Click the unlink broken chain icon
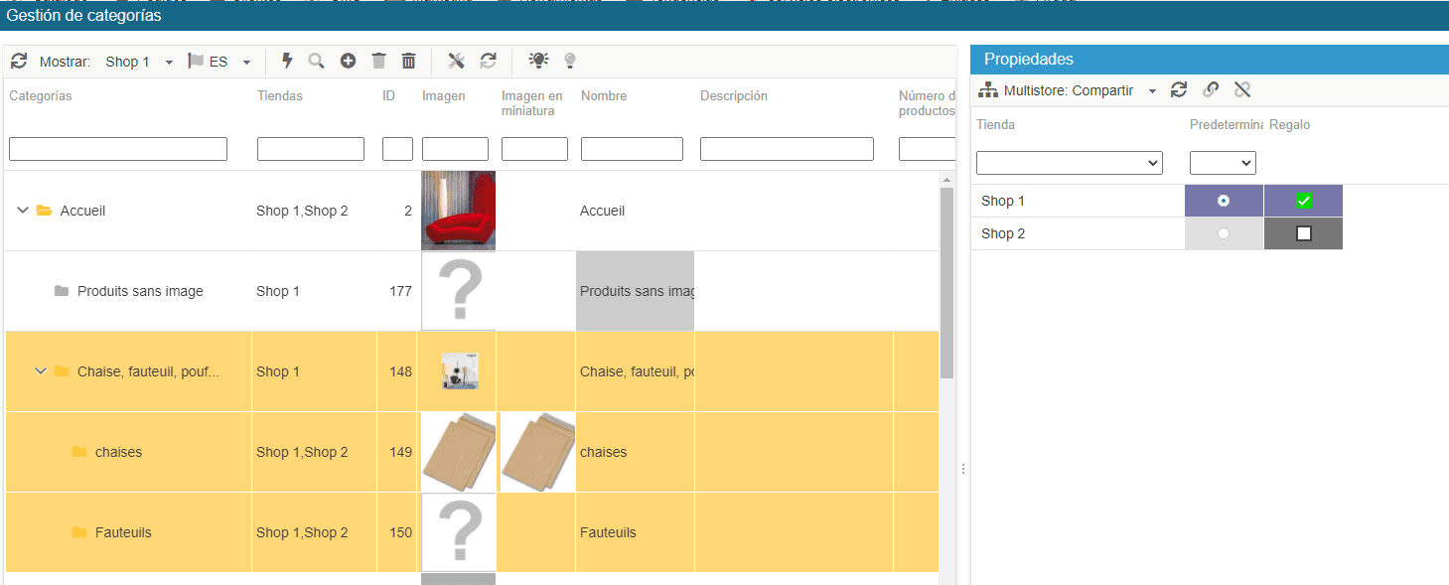 1242,90
